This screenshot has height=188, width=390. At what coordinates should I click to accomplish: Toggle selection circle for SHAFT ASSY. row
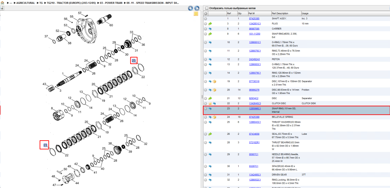[x=206, y=19]
